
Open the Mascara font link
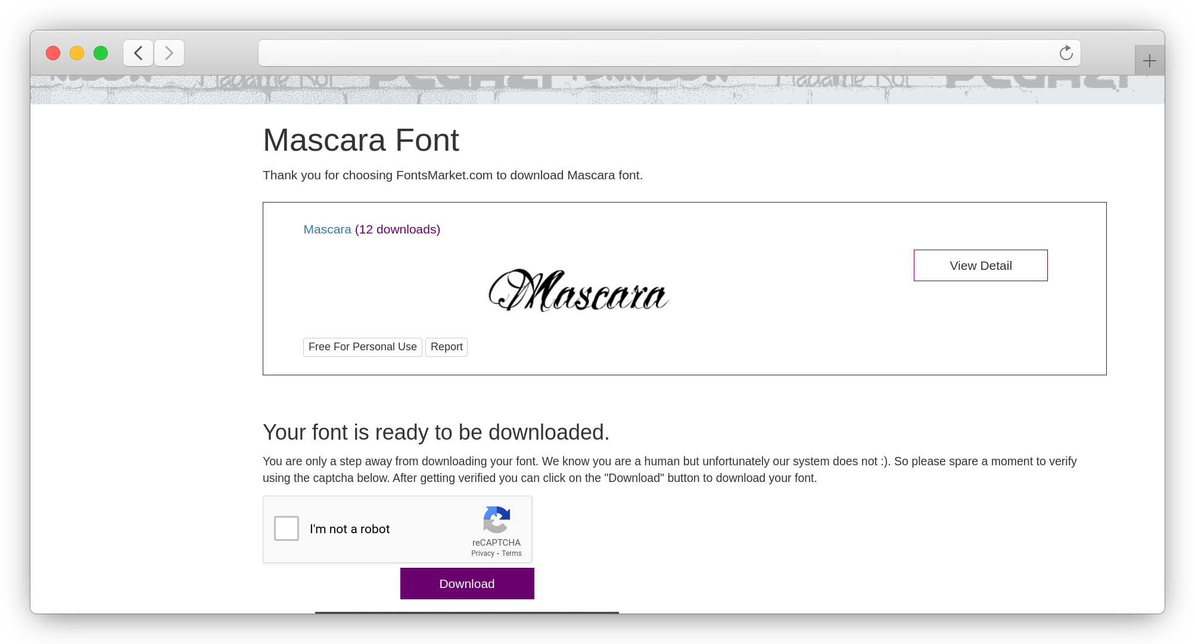pos(327,229)
